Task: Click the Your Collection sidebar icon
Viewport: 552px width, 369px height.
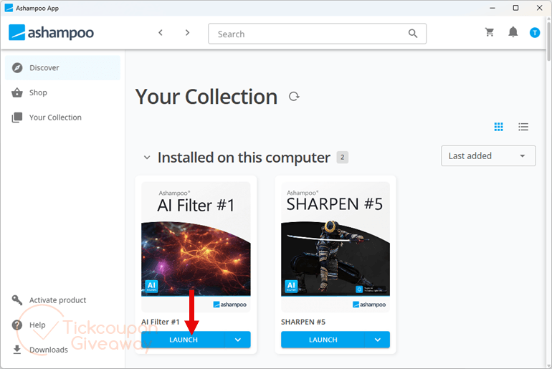Action: tap(17, 118)
